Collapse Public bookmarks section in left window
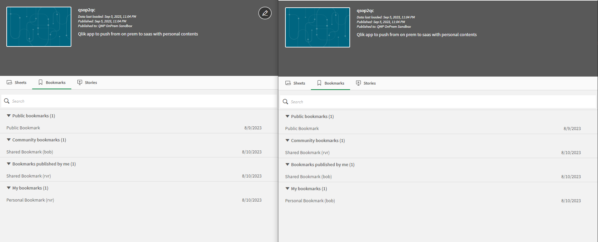598x242 pixels. point(9,116)
